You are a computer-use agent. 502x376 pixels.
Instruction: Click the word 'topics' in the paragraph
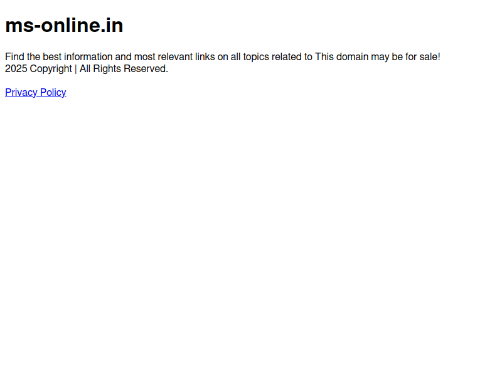(256, 57)
